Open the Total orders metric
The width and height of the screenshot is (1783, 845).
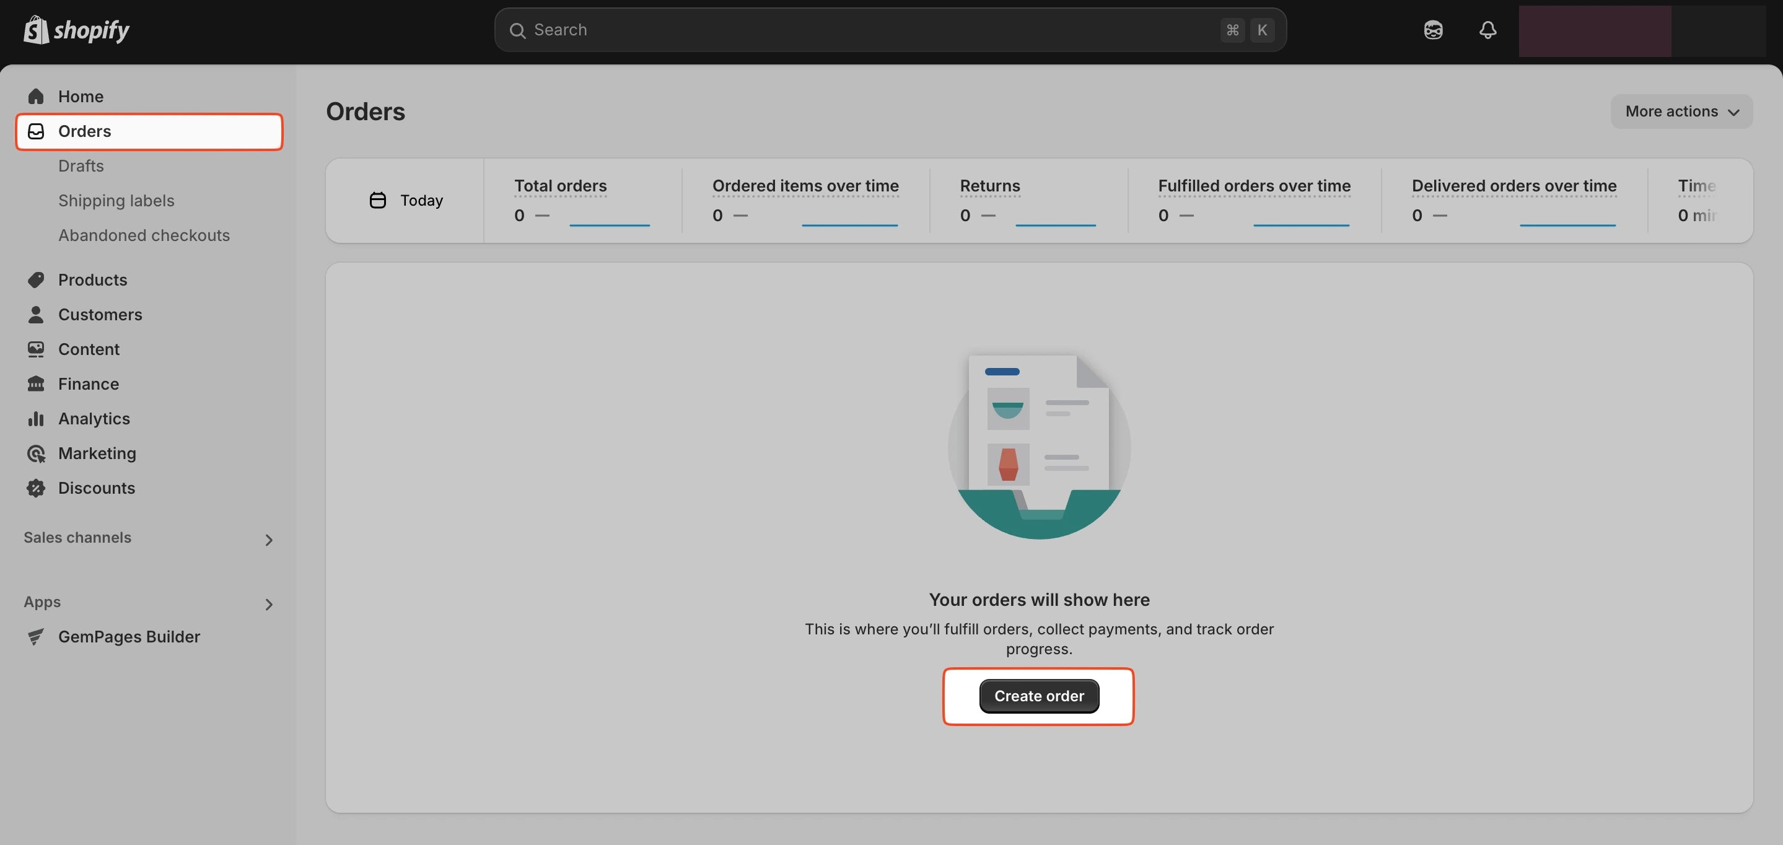(582, 201)
